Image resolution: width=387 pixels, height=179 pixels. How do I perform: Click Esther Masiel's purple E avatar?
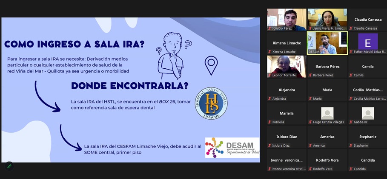(367, 42)
